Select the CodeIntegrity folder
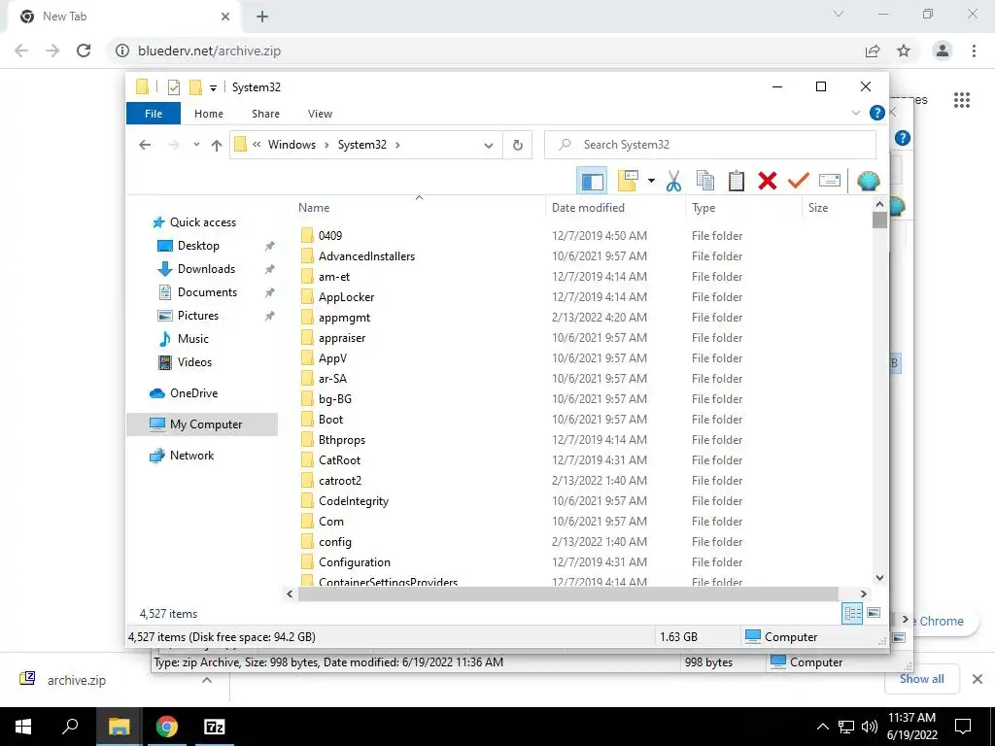The width and height of the screenshot is (995, 746). (x=354, y=501)
